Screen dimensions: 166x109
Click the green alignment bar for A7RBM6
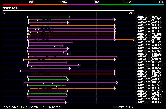click(47, 94)
